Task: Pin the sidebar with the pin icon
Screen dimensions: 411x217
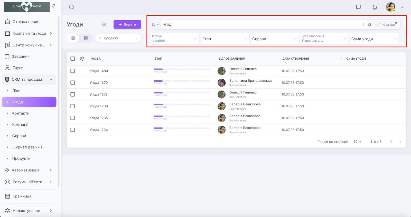Action: [x=54, y=6]
